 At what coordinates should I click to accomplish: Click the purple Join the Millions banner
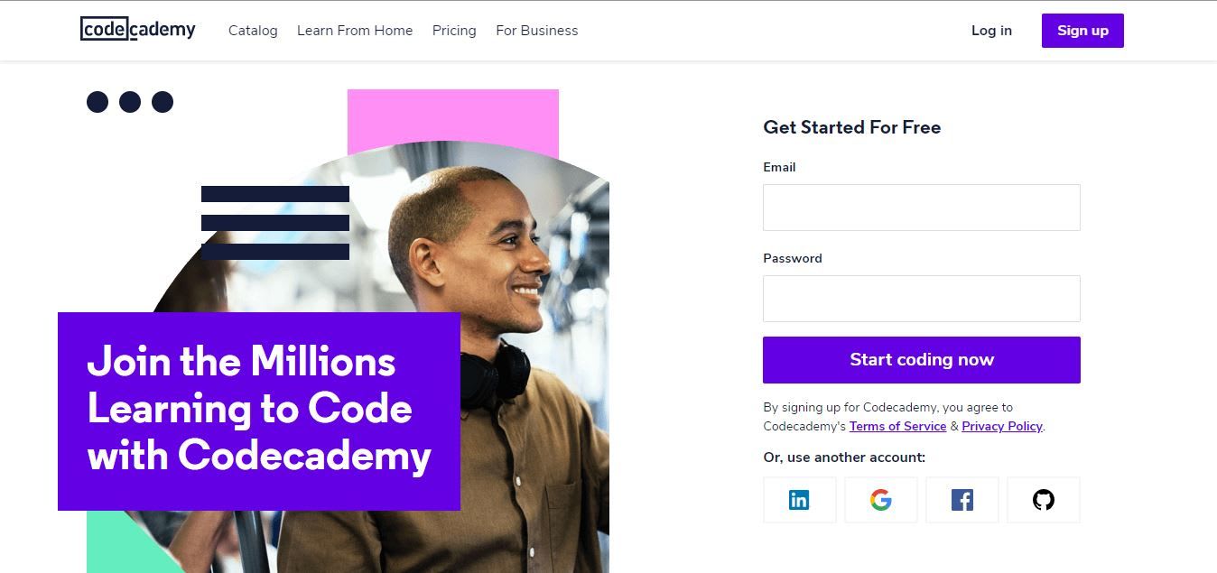pyautogui.click(x=259, y=411)
